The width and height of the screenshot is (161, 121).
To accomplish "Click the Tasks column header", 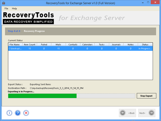I will 102,45.
